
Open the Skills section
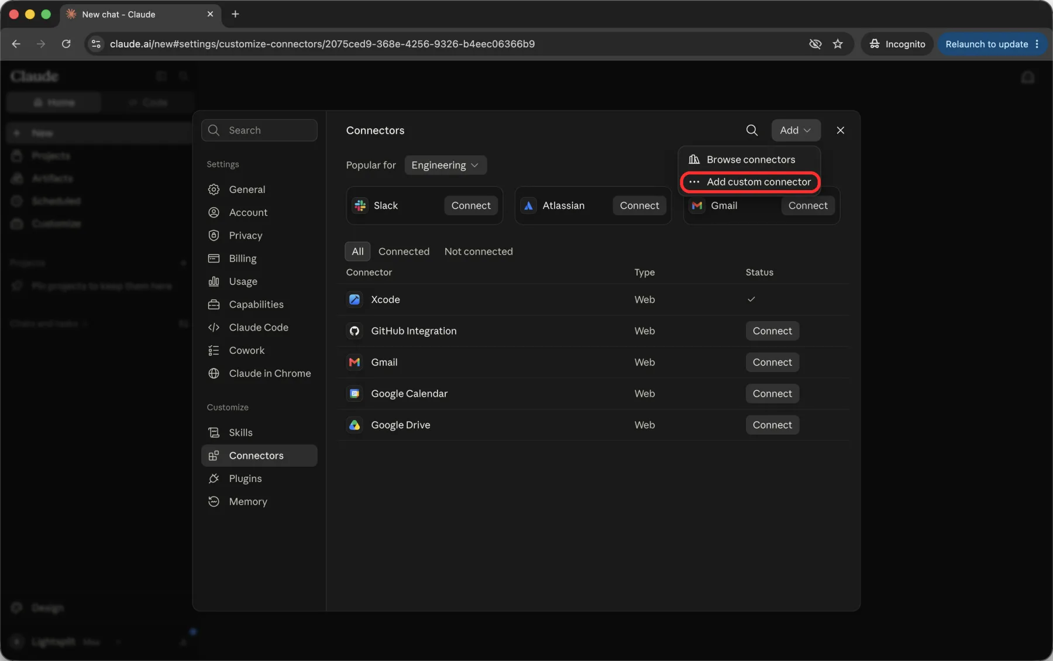tap(259, 432)
